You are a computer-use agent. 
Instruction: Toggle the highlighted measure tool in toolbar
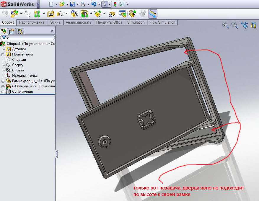(153, 14)
